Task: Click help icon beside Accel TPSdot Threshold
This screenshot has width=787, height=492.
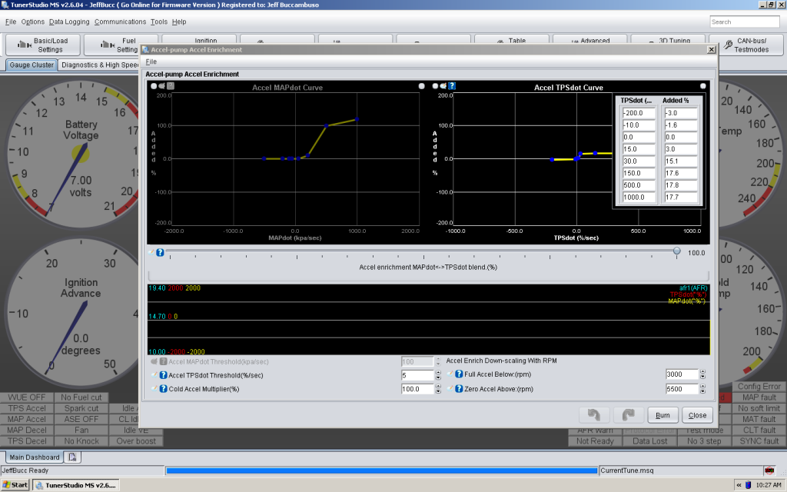Action: coord(163,375)
